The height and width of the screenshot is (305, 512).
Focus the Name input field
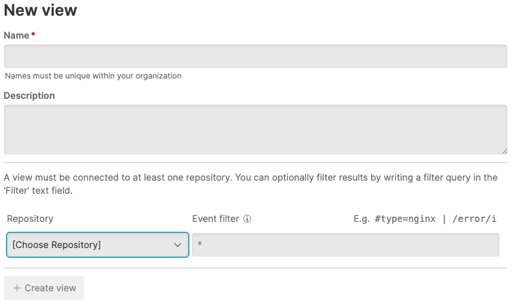[256, 56]
